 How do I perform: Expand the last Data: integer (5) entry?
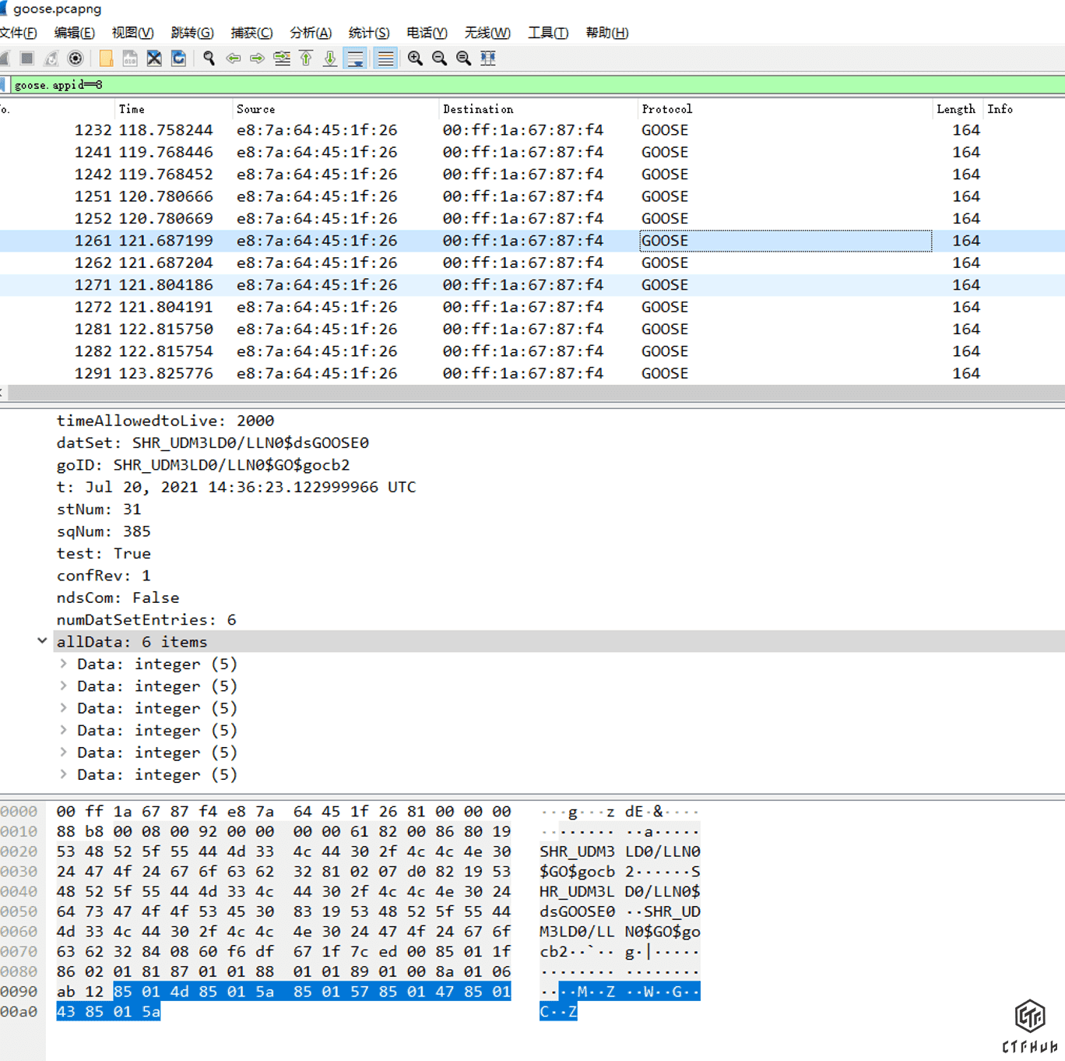tap(63, 775)
